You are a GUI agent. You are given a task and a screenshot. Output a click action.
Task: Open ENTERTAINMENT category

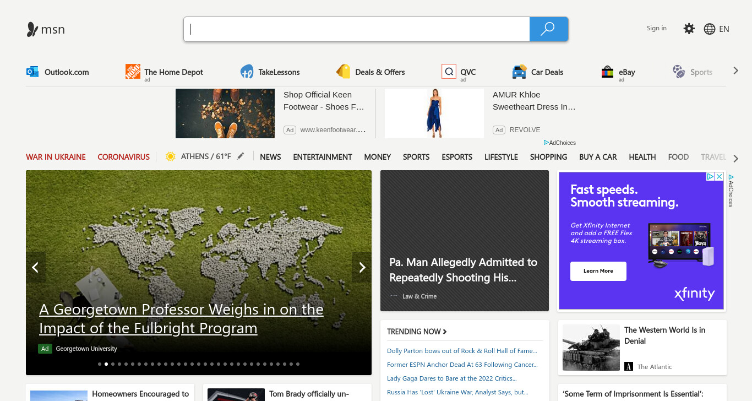323,157
